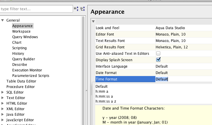Select Java Editor label in tree
This screenshot has height=125, width=212.
(x=15, y=114)
